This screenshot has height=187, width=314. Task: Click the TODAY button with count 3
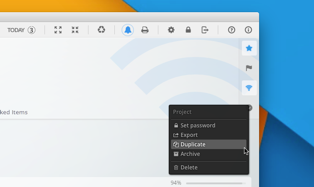[x=21, y=30]
